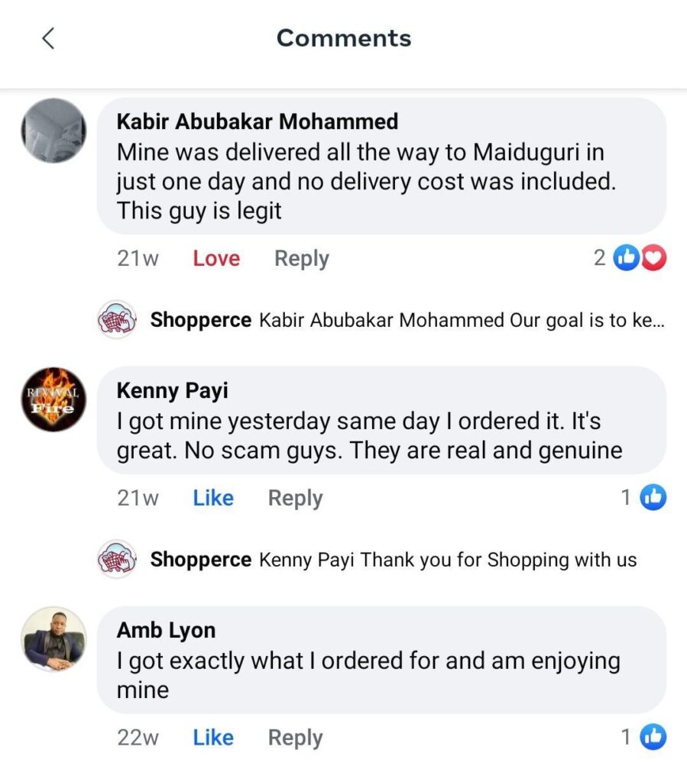
Task: Toggle Love reaction on Kabir's comment
Action: 216,259
